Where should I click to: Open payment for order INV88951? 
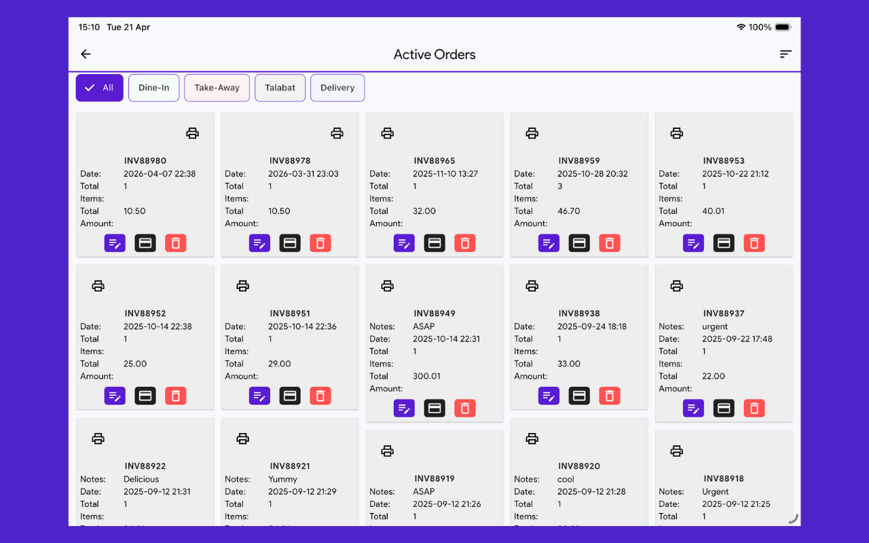pyautogui.click(x=290, y=396)
